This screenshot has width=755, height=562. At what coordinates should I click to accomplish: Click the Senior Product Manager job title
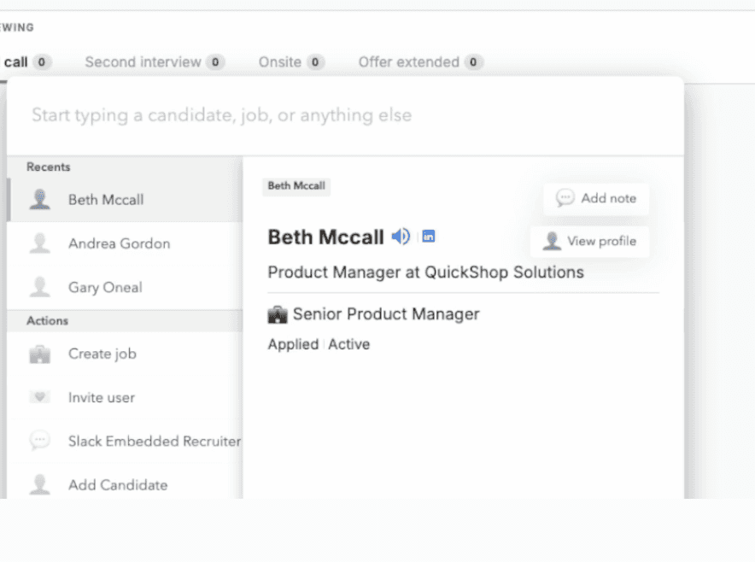click(386, 314)
